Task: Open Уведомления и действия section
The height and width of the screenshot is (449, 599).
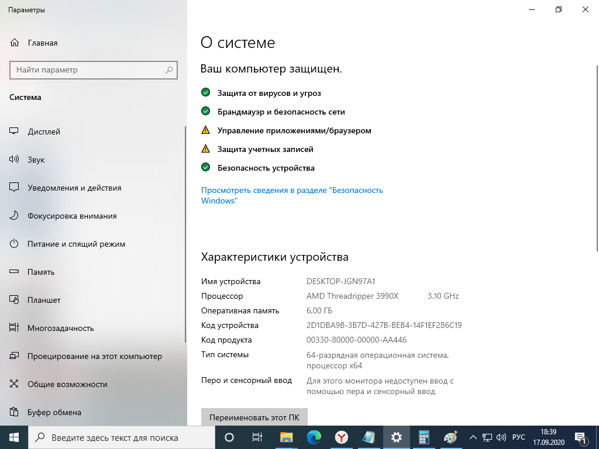Action: (x=74, y=188)
